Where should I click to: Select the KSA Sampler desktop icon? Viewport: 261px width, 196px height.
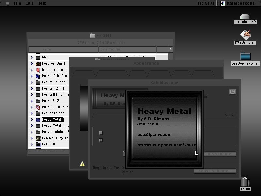coord(245,35)
